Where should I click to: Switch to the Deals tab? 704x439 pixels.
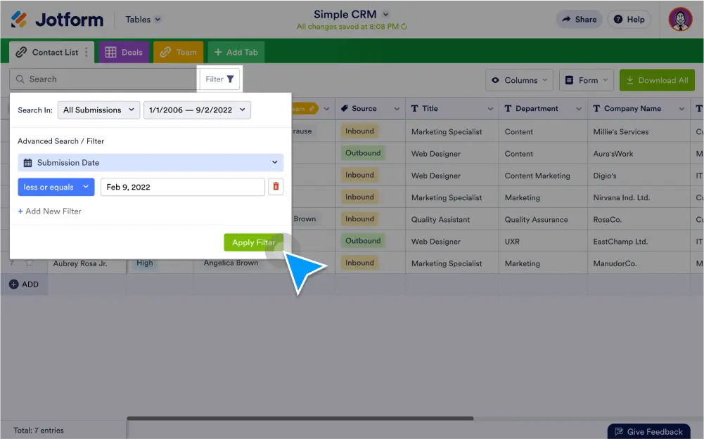pos(123,52)
